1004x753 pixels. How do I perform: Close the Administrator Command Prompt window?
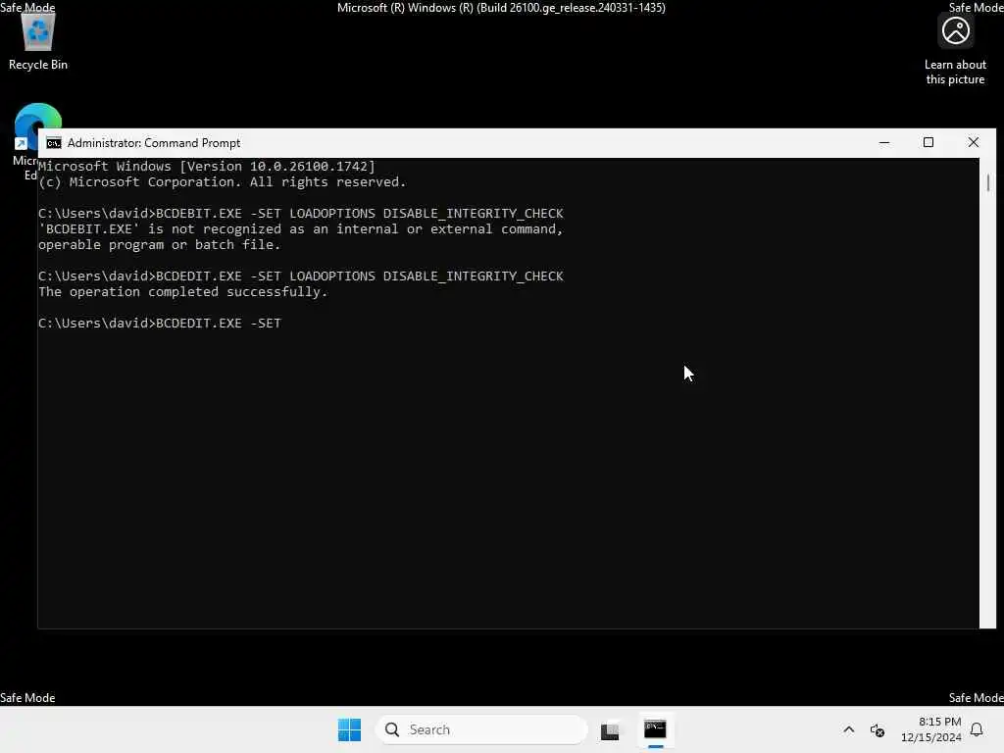(x=974, y=143)
